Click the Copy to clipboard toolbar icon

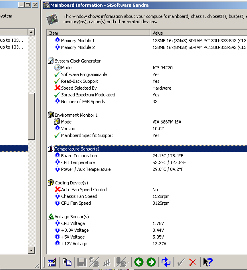67,262
